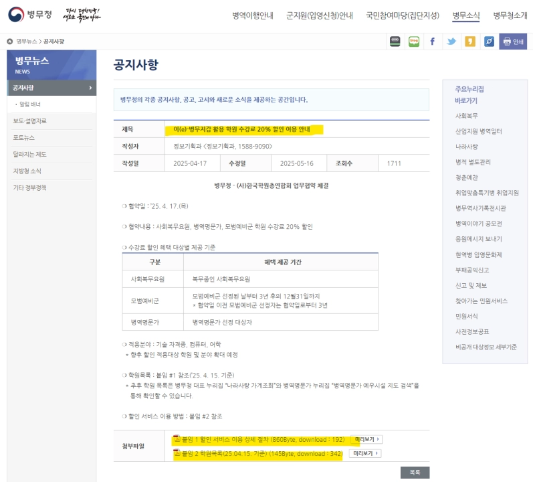Click 병무뉴스 in the breadcrumb
Screen dimensions: 533x482
pyautogui.click(x=27, y=42)
